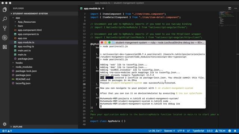
Task: Select app.module.ts in explorer
Action: tap(26, 42)
